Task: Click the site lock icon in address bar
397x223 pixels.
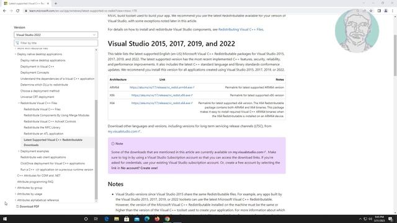Action: (26, 11)
